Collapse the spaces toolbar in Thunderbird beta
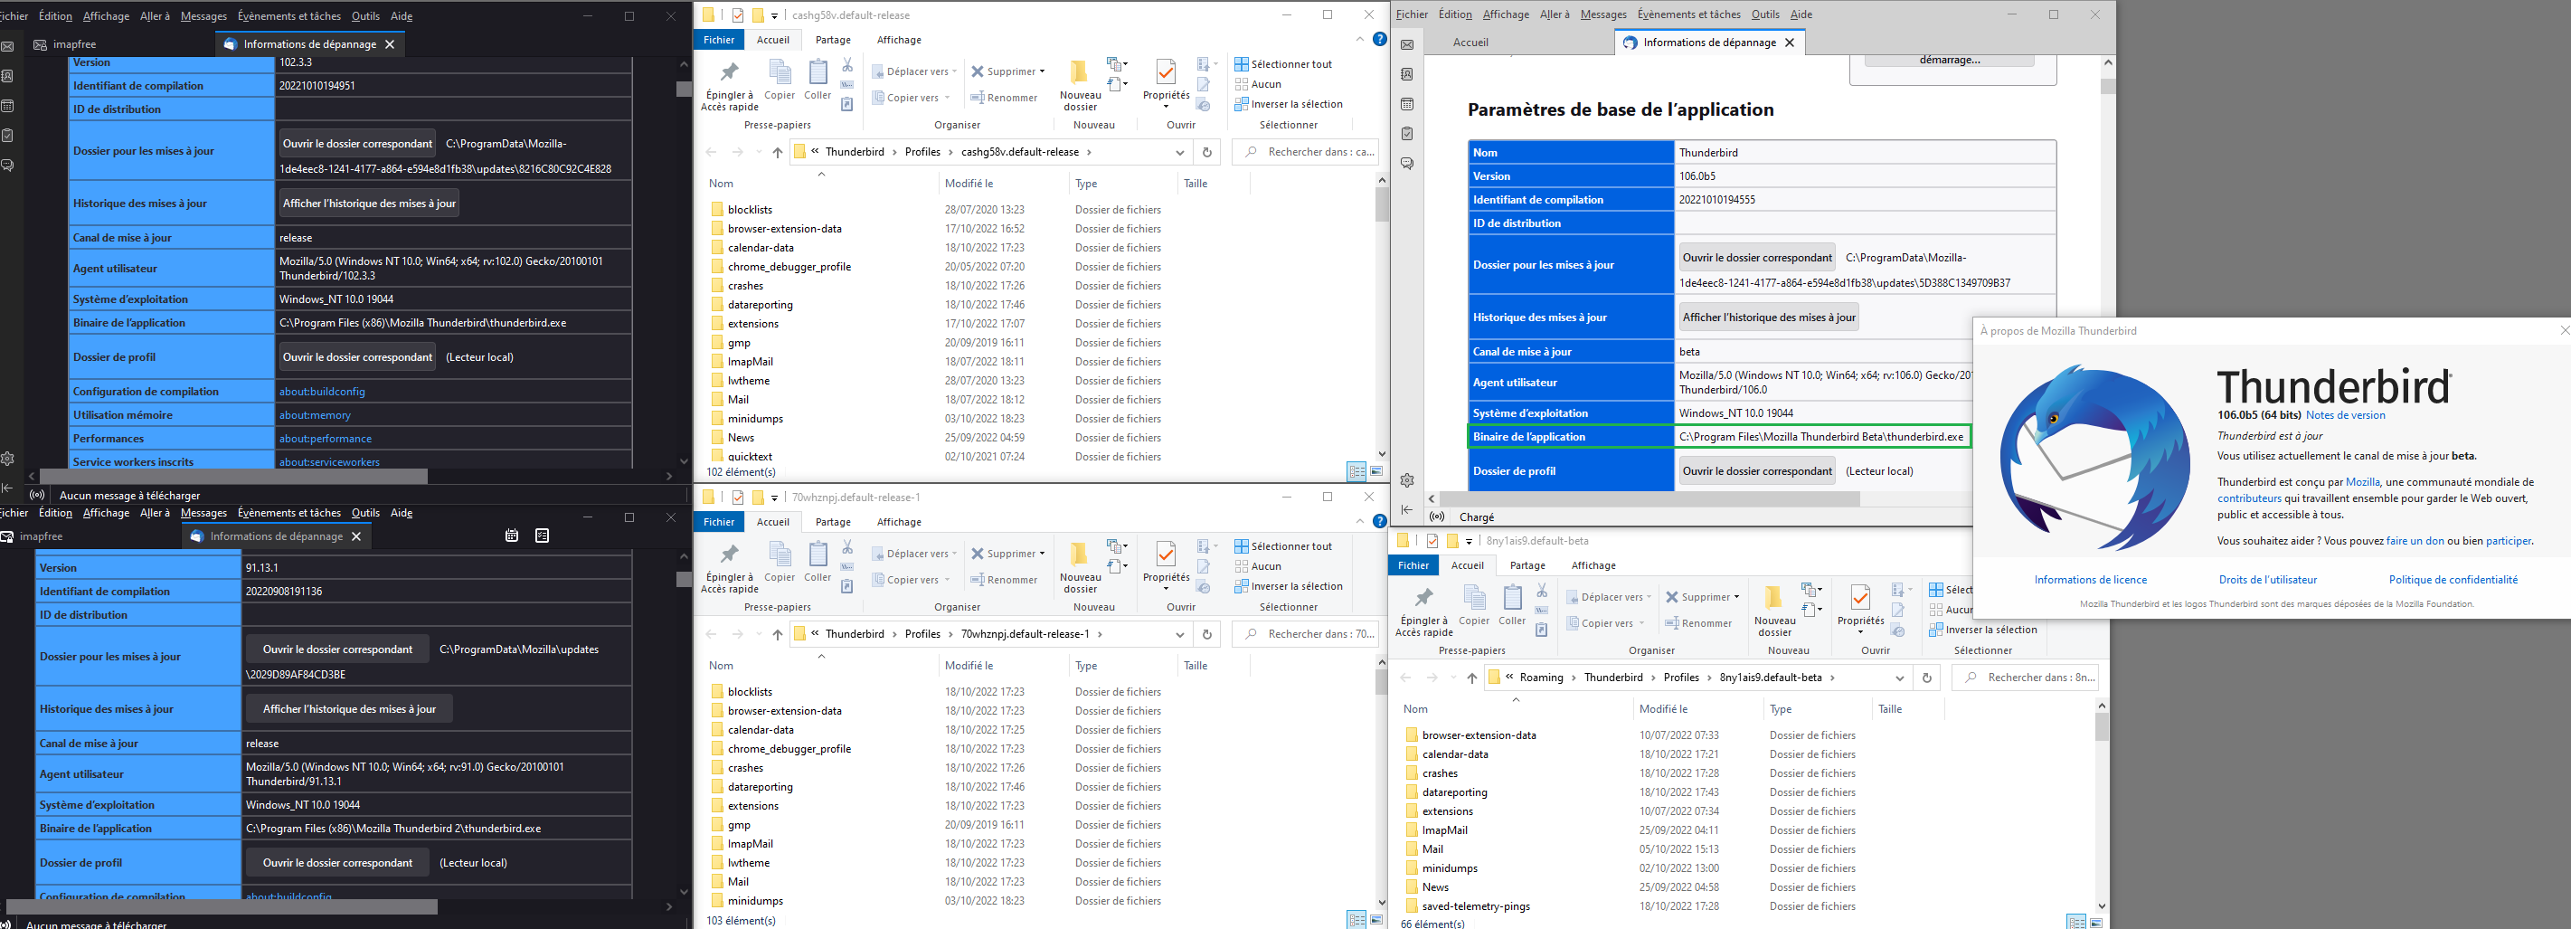Viewport: 2571px width, 929px height. coord(1407,510)
